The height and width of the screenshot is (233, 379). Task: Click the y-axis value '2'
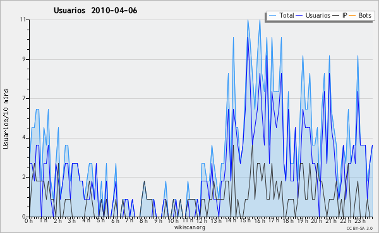[24, 177]
